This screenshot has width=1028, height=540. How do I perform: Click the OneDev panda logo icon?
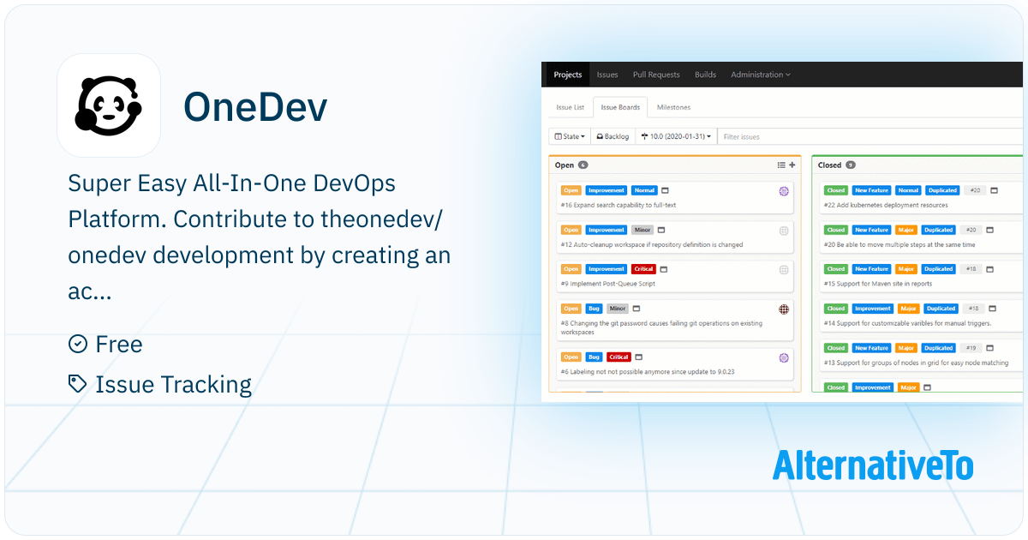pyautogui.click(x=109, y=105)
